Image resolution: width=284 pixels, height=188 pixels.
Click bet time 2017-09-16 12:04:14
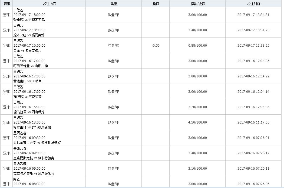(x=253, y=91)
